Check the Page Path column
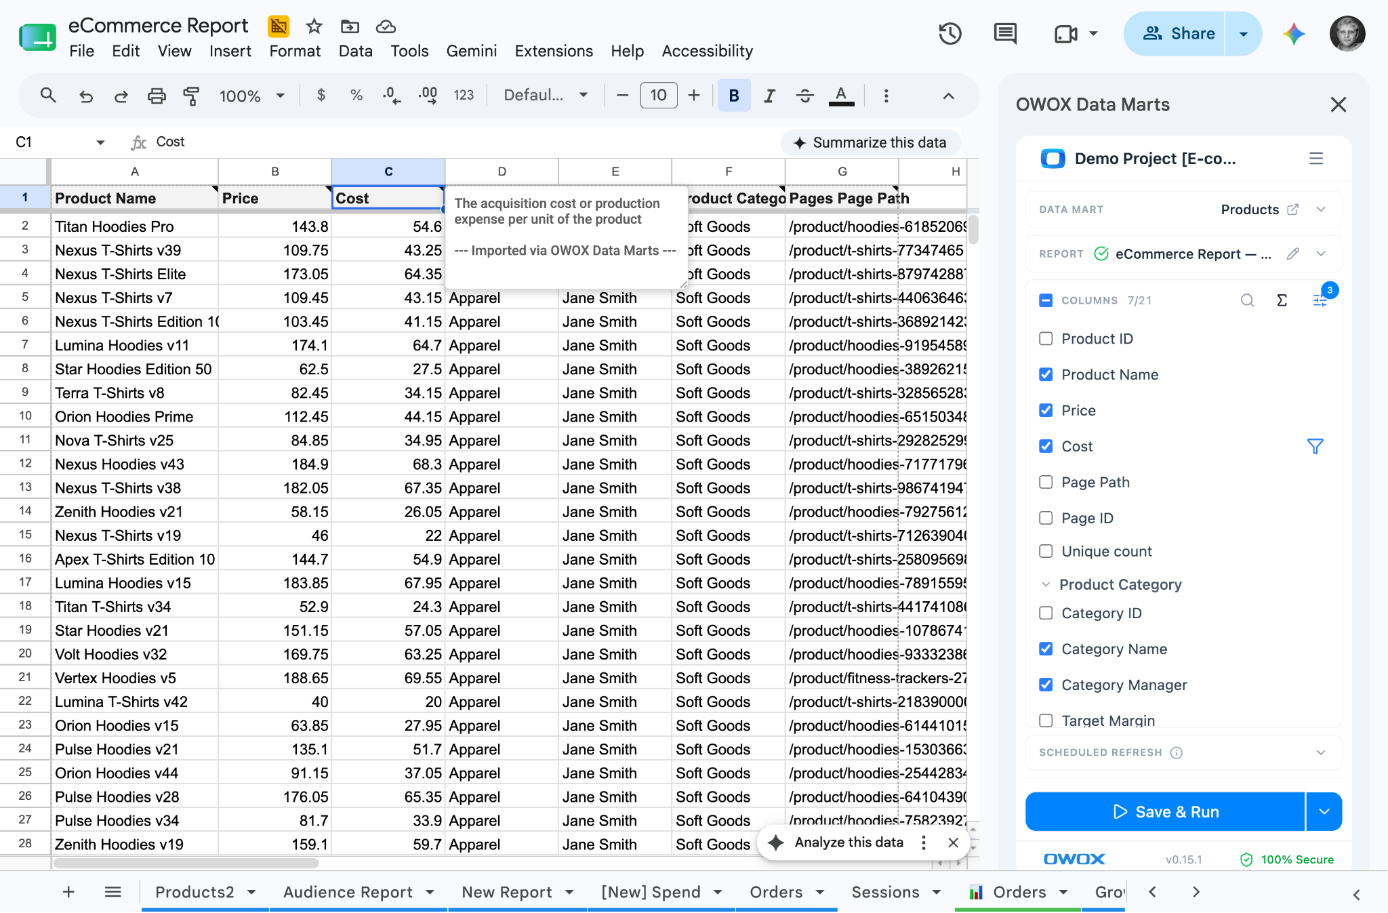1388x913 pixels. tap(1046, 482)
